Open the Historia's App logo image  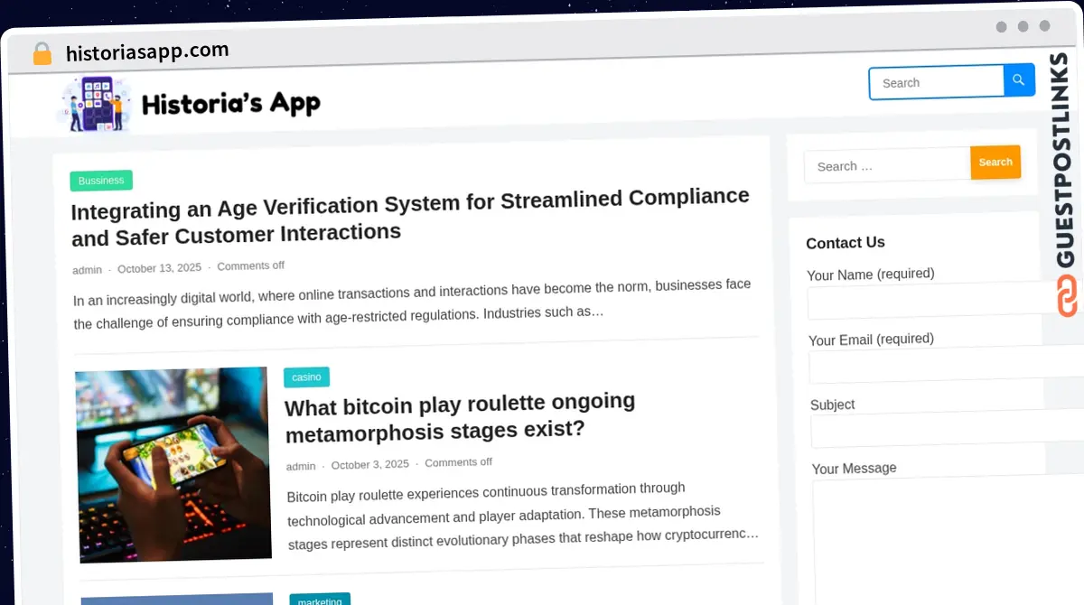(x=95, y=104)
